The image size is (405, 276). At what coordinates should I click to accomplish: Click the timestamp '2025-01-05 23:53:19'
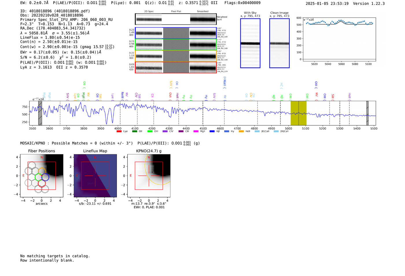327,3
